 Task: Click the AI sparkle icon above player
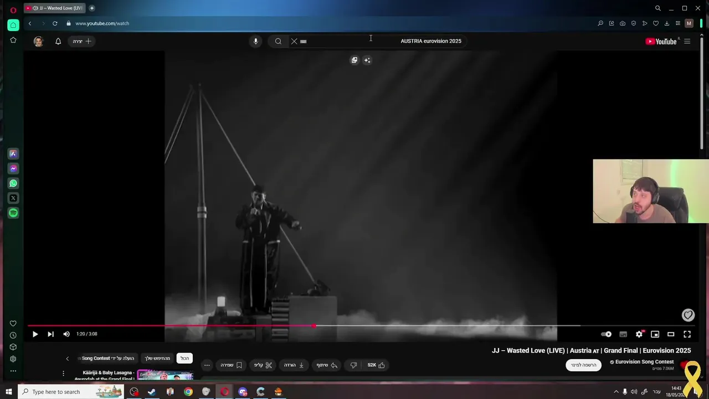[367, 60]
